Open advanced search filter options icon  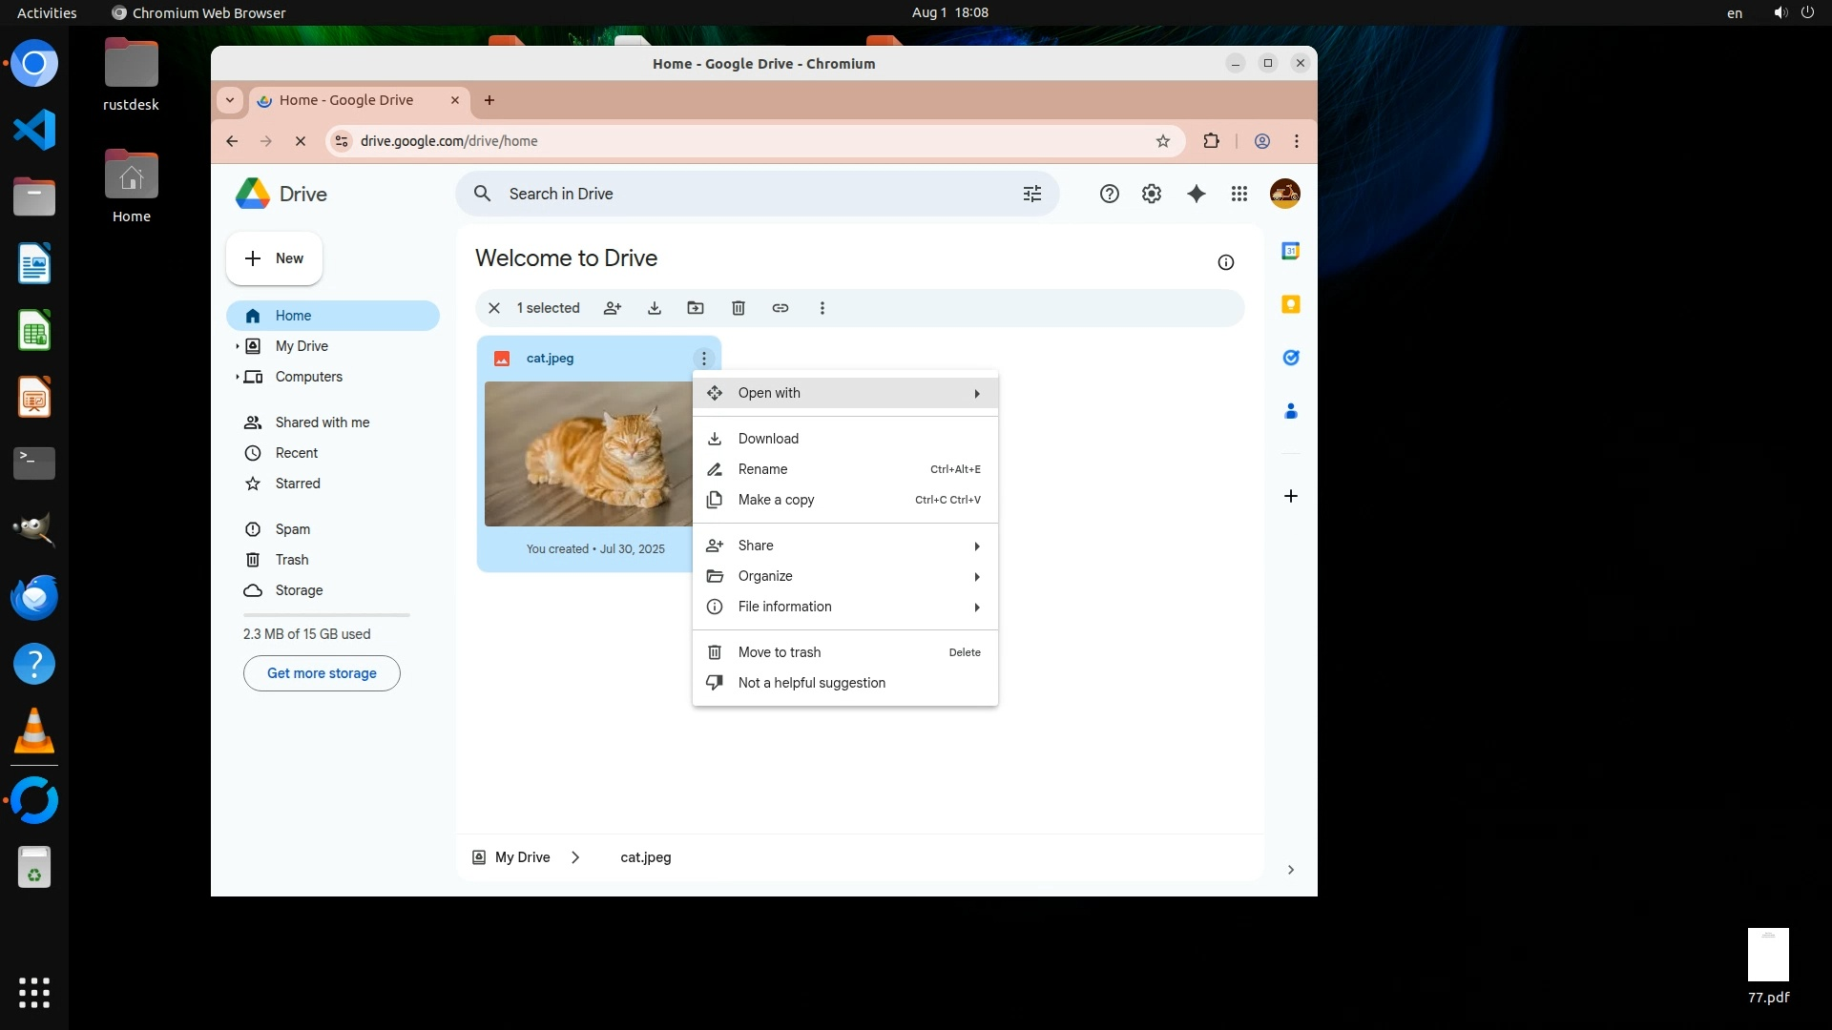click(x=1031, y=194)
